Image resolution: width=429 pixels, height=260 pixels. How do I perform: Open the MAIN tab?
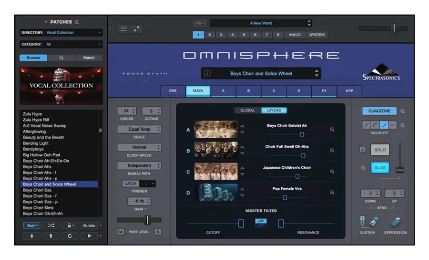point(198,91)
